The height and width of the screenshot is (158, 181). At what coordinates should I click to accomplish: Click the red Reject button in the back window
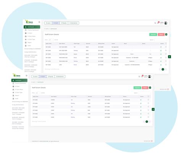161,34
